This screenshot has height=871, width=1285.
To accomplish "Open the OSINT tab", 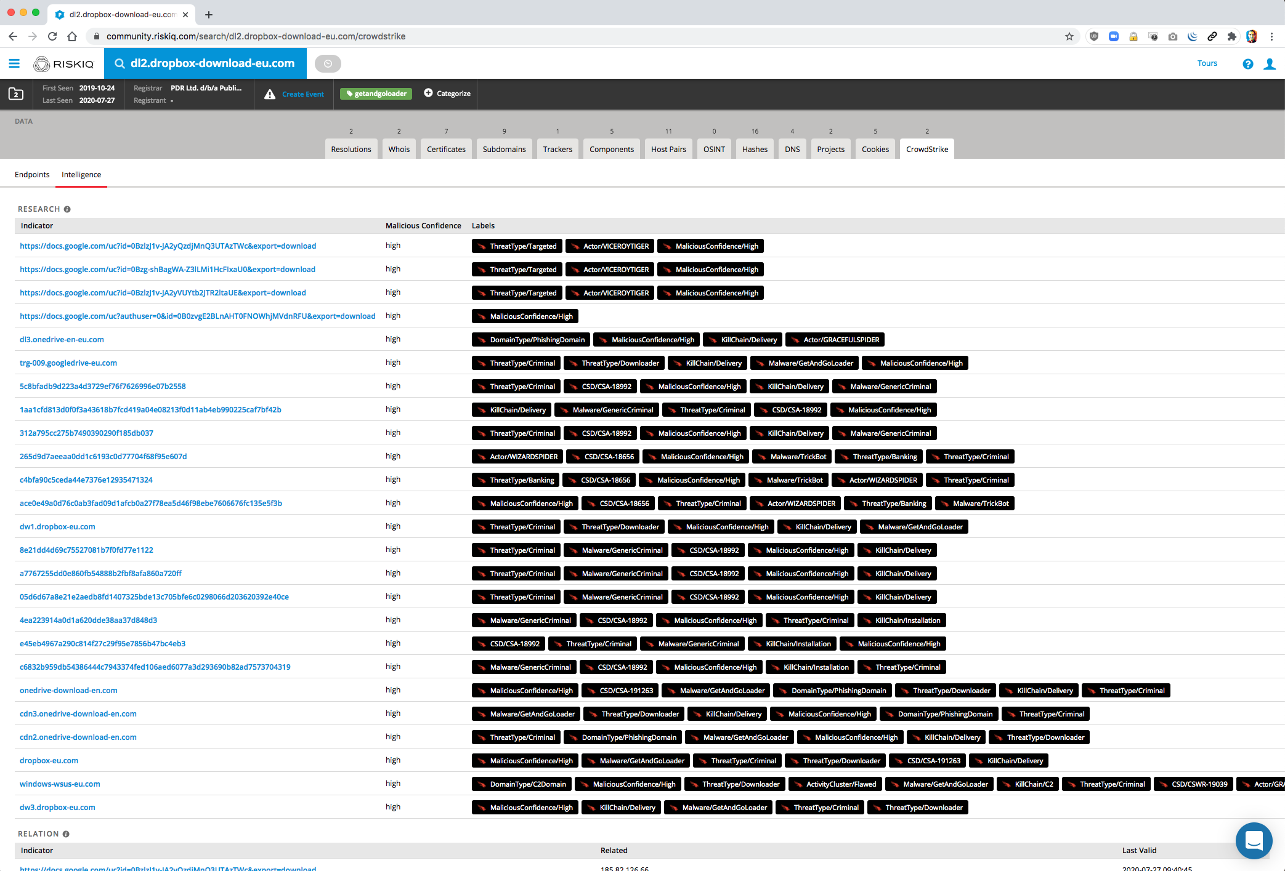I will (x=715, y=149).
